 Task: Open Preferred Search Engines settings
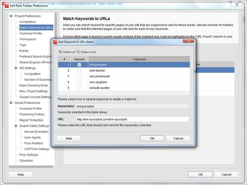[36, 57]
